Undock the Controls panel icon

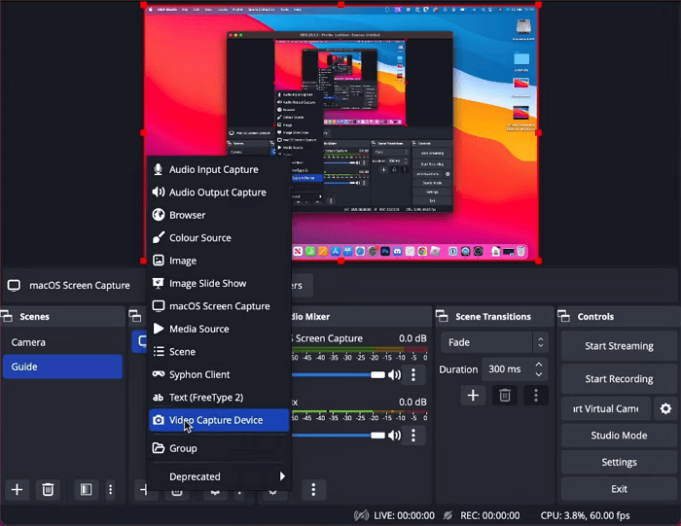click(564, 316)
